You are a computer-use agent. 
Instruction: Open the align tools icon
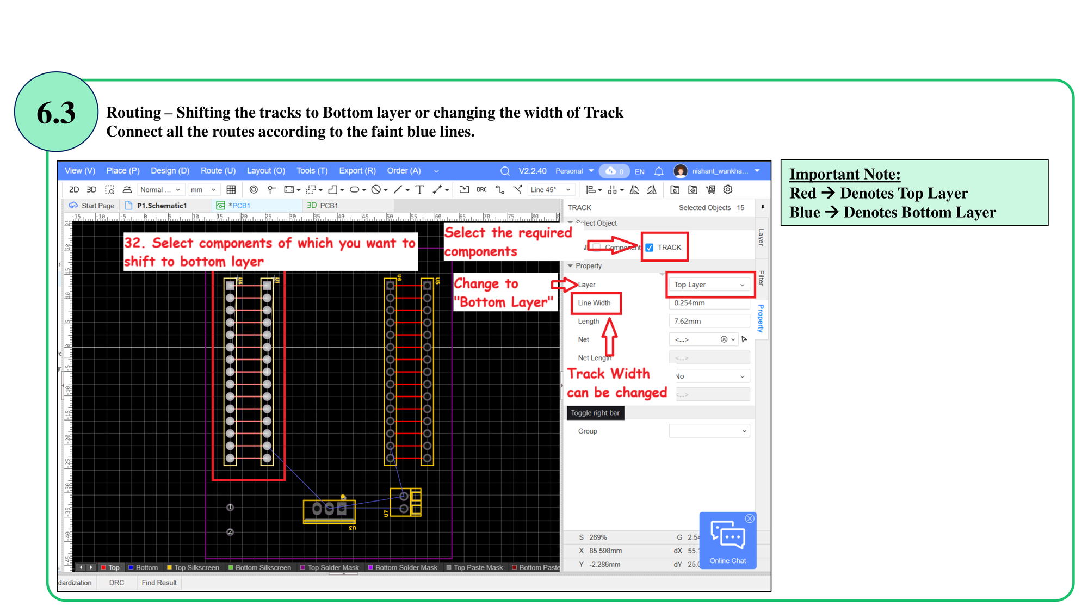(x=591, y=190)
